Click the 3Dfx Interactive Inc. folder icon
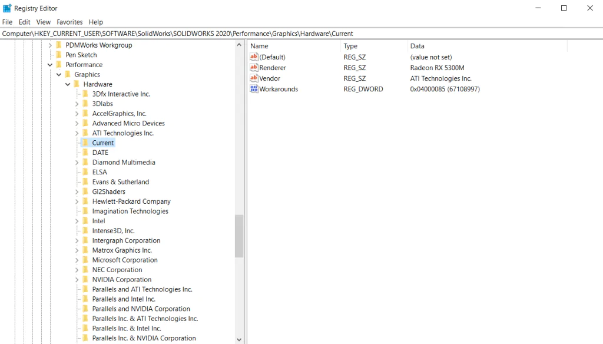Image resolution: width=603 pixels, height=344 pixels. (85, 94)
